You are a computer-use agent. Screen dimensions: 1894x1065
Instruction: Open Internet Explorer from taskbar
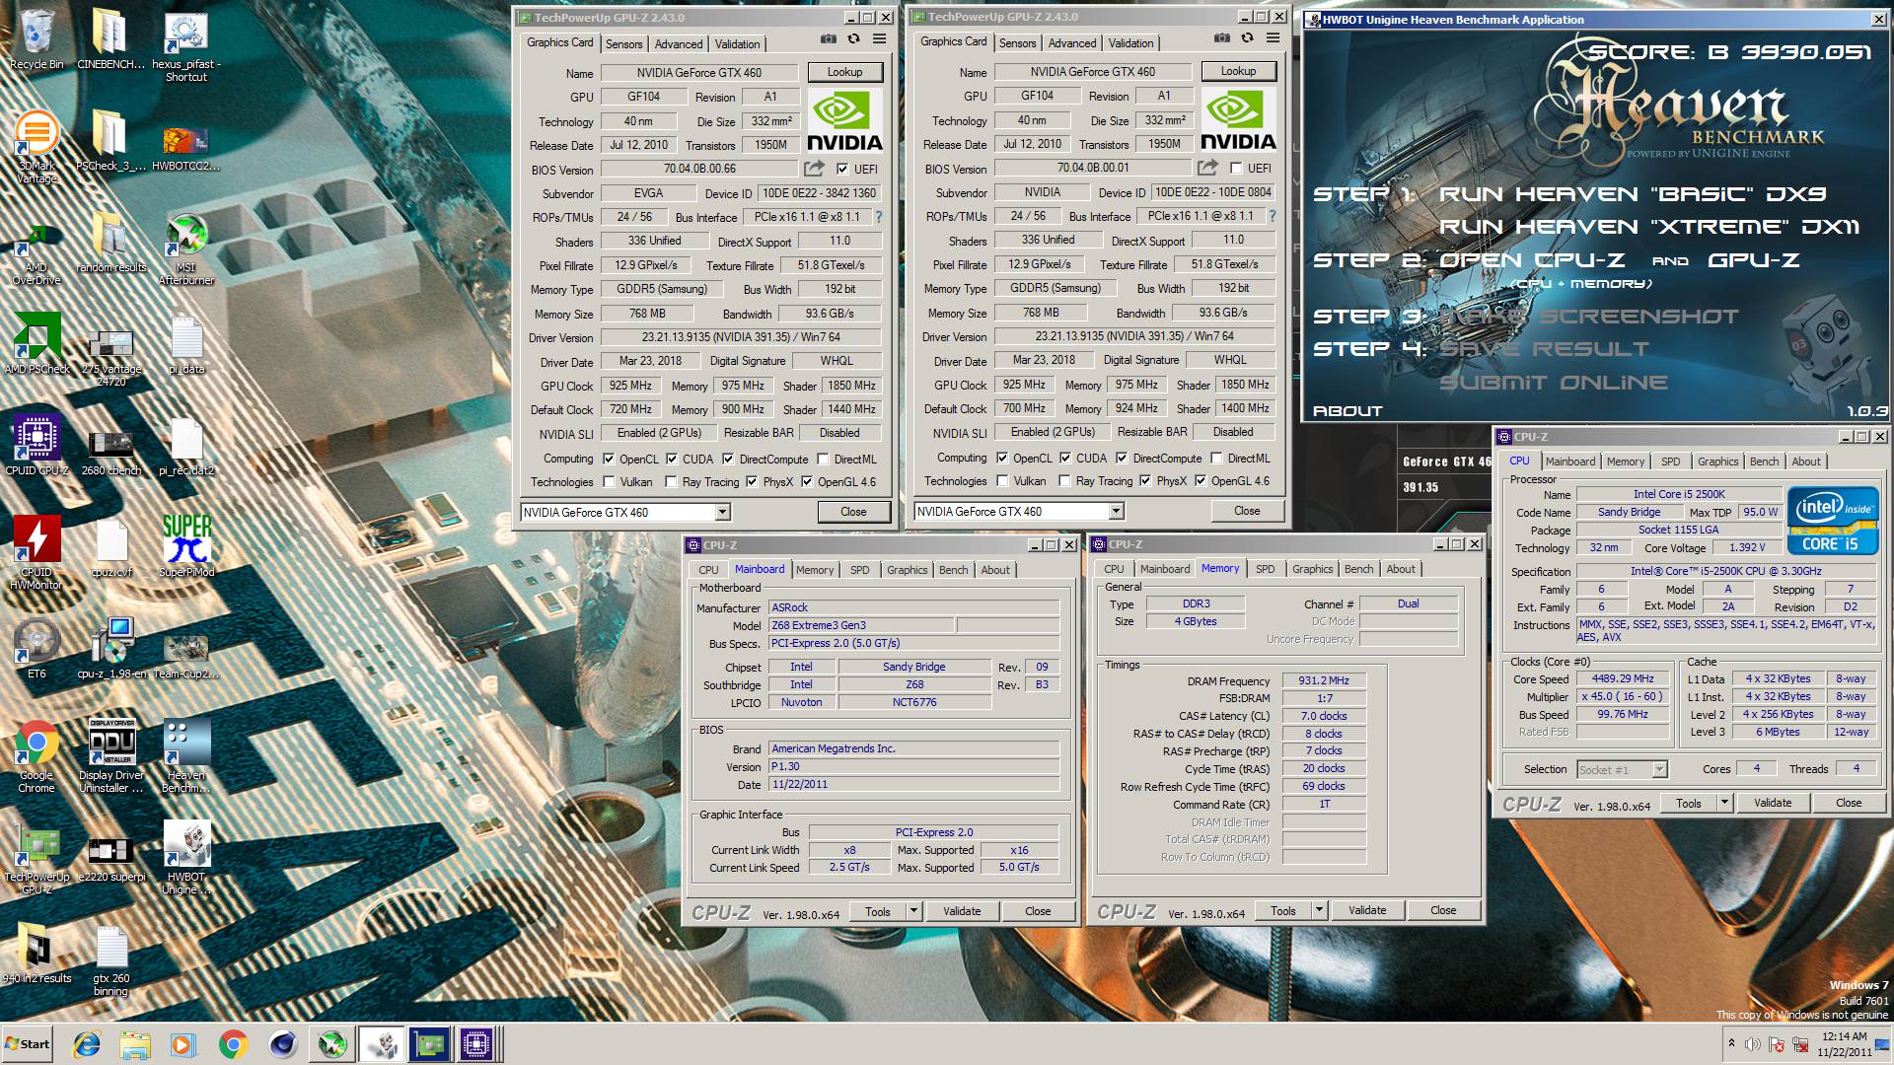tap(87, 1044)
